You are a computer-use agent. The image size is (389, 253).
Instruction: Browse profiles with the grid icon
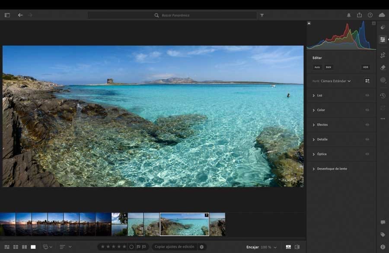click(367, 81)
